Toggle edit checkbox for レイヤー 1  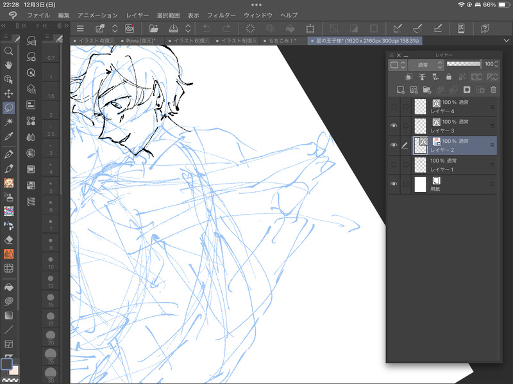tap(406, 164)
